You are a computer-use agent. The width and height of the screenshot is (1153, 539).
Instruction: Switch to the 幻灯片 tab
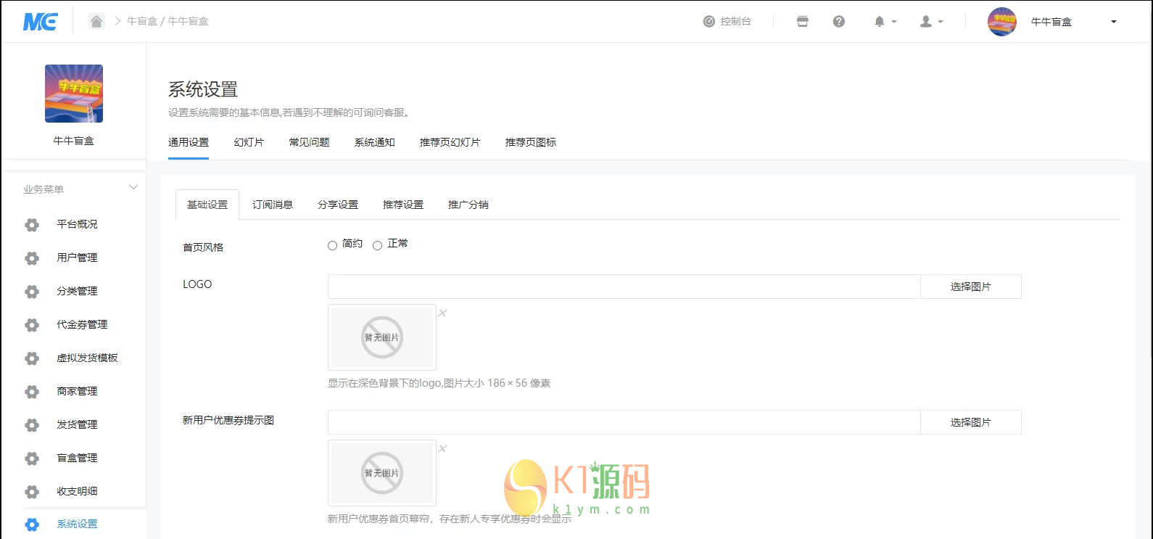(x=249, y=142)
